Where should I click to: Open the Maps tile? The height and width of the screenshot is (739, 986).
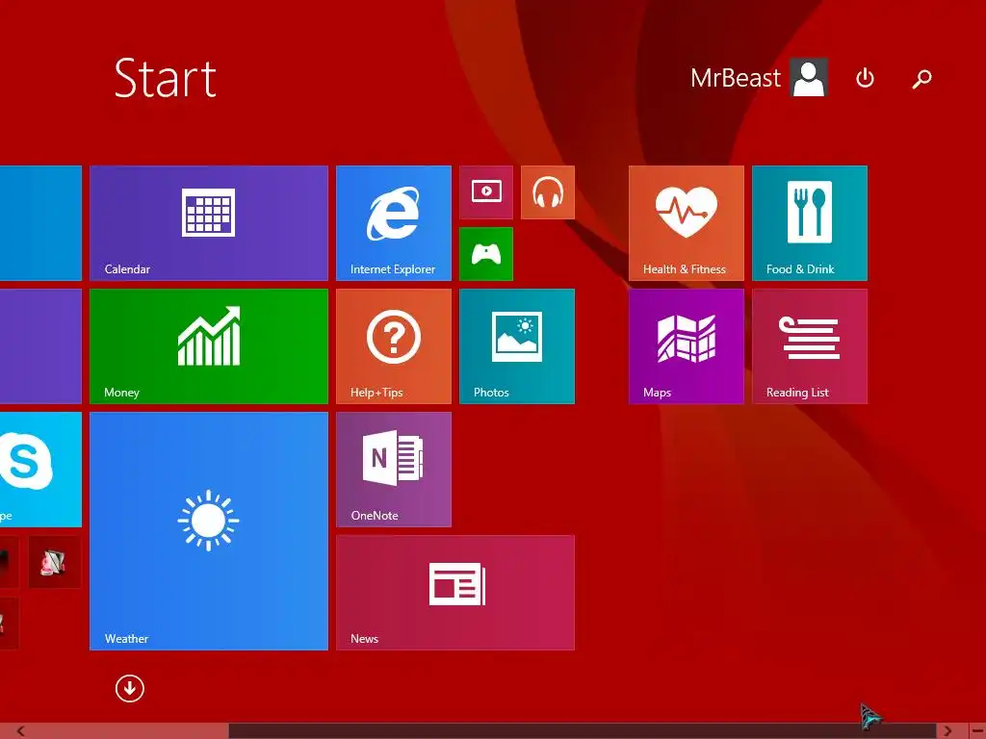[686, 346]
